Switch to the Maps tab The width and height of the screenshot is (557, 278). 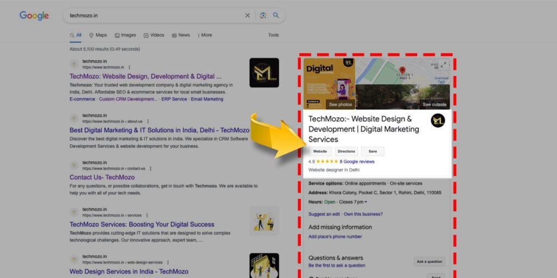point(98,35)
